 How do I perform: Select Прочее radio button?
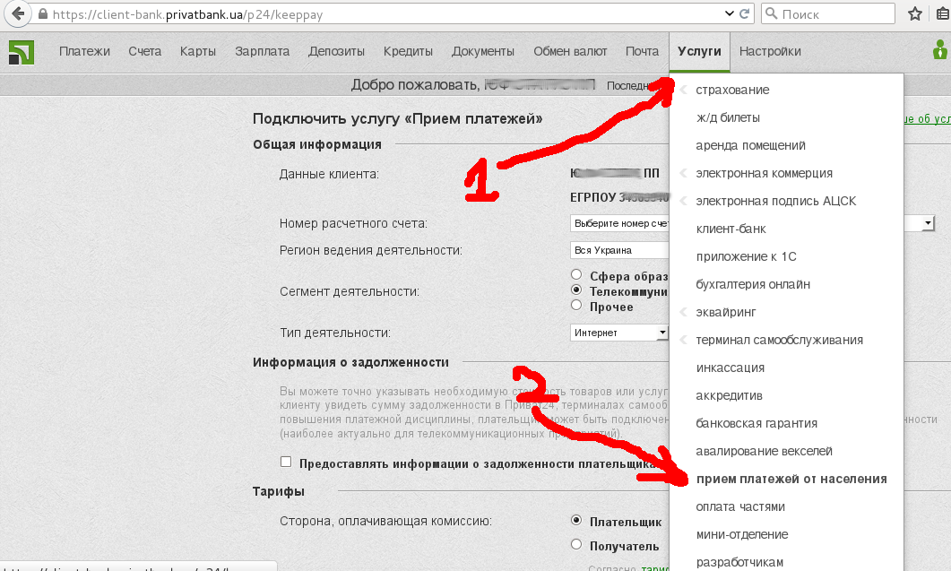[x=576, y=305]
